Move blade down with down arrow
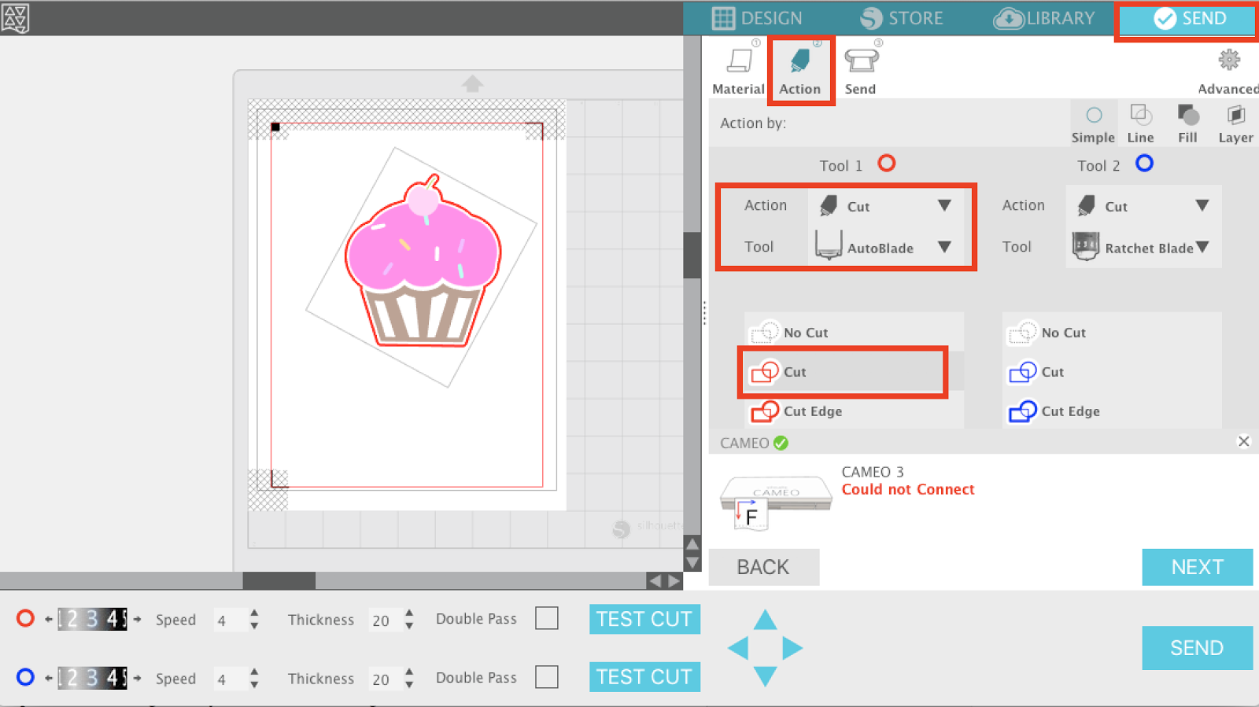This screenshot has width=1259, height=707. [765, 676]
